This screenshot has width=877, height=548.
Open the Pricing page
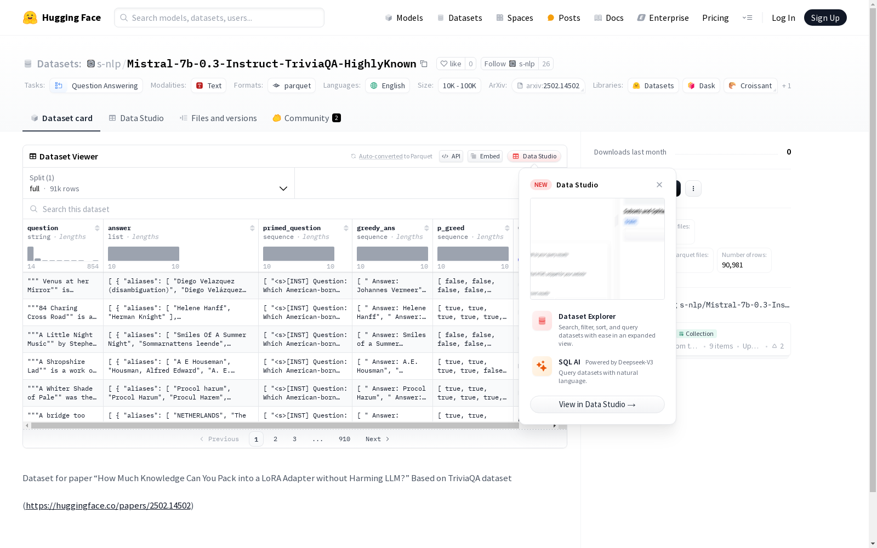pos(715,18)
